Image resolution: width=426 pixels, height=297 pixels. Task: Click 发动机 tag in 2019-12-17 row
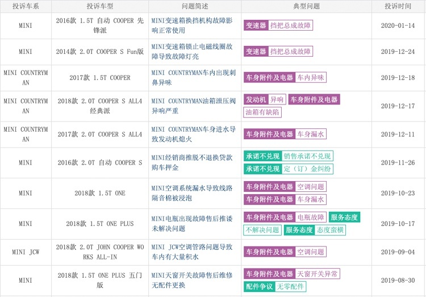click(x=256, y=99)
